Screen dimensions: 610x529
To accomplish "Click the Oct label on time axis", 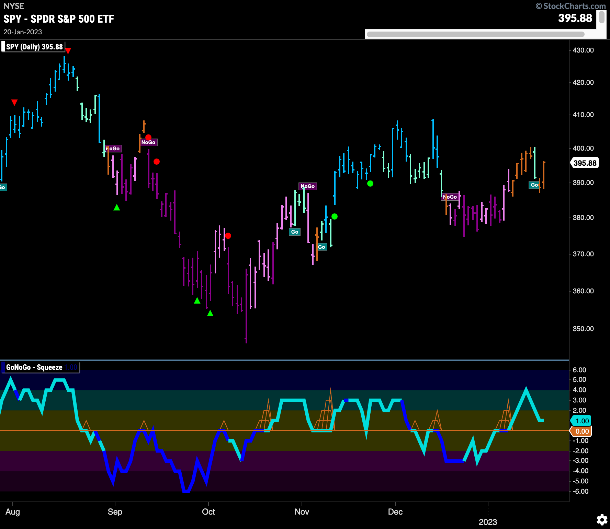I will tap(208, 512).
